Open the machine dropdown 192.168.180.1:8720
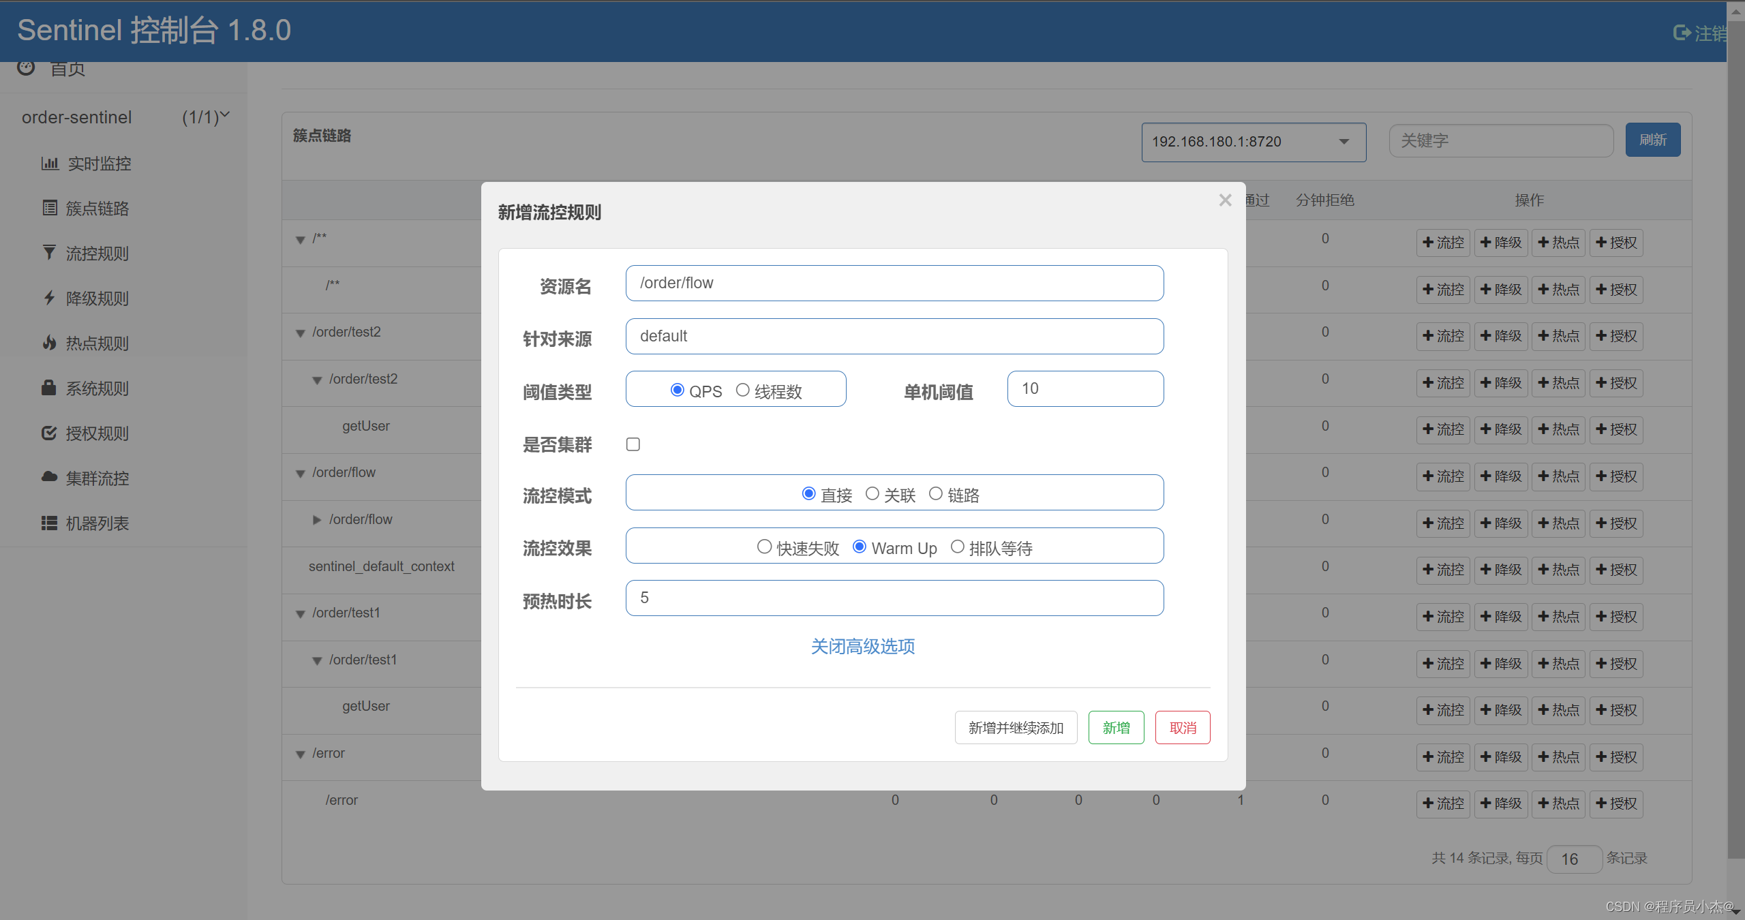 tap(1254, 142)
